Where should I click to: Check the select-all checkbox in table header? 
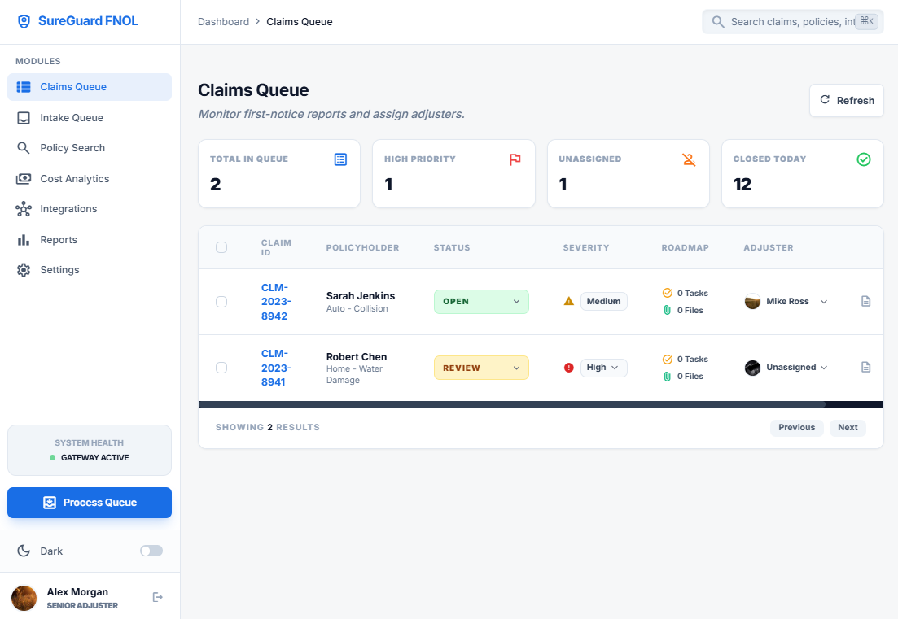(221, 247)
